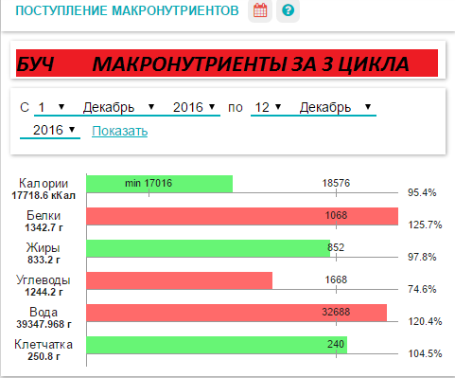Click the value 250.8 г
This screenshot has width=455, height=378.
pos(44,356)
